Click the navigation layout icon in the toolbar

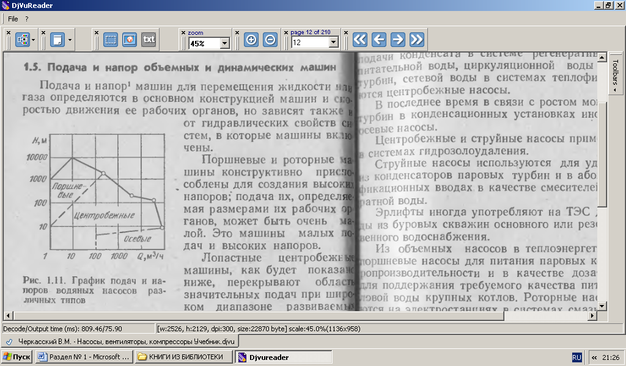click(23, 40)
